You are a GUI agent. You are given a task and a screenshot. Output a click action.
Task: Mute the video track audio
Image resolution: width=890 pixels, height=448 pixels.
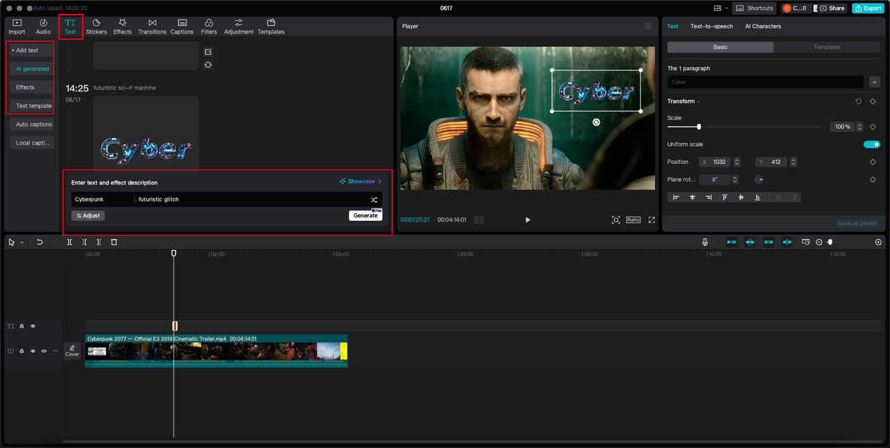point(44,351)
